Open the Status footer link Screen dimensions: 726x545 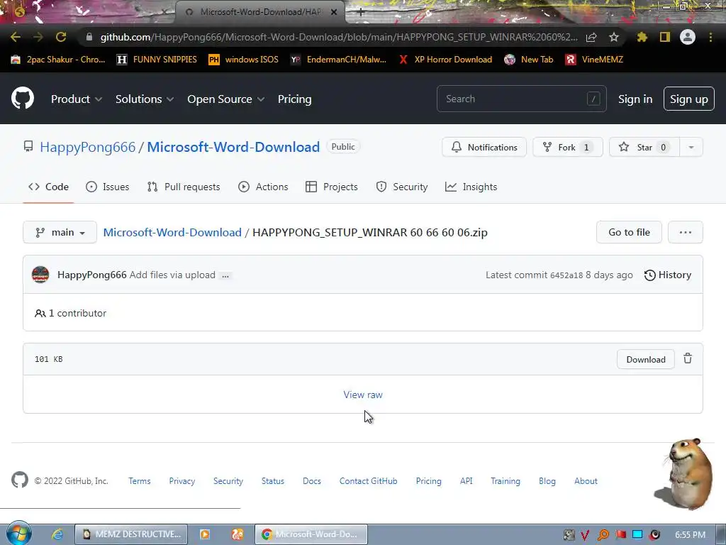point(273,481)
